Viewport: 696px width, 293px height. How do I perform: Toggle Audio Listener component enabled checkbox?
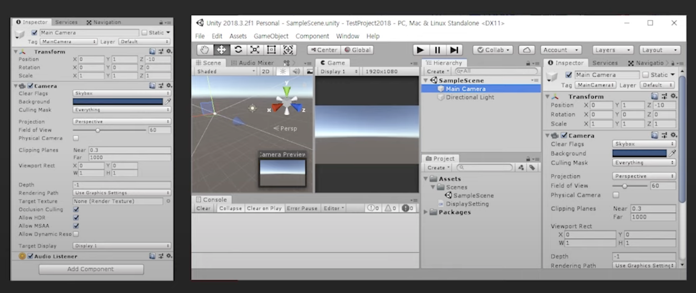pyautogui.click(x=30, y=256)
